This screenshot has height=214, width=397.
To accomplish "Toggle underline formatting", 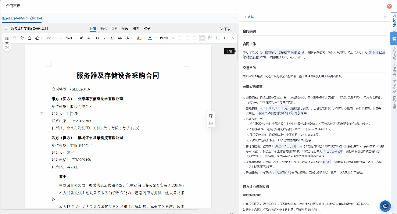I will [x=112, y=38].
